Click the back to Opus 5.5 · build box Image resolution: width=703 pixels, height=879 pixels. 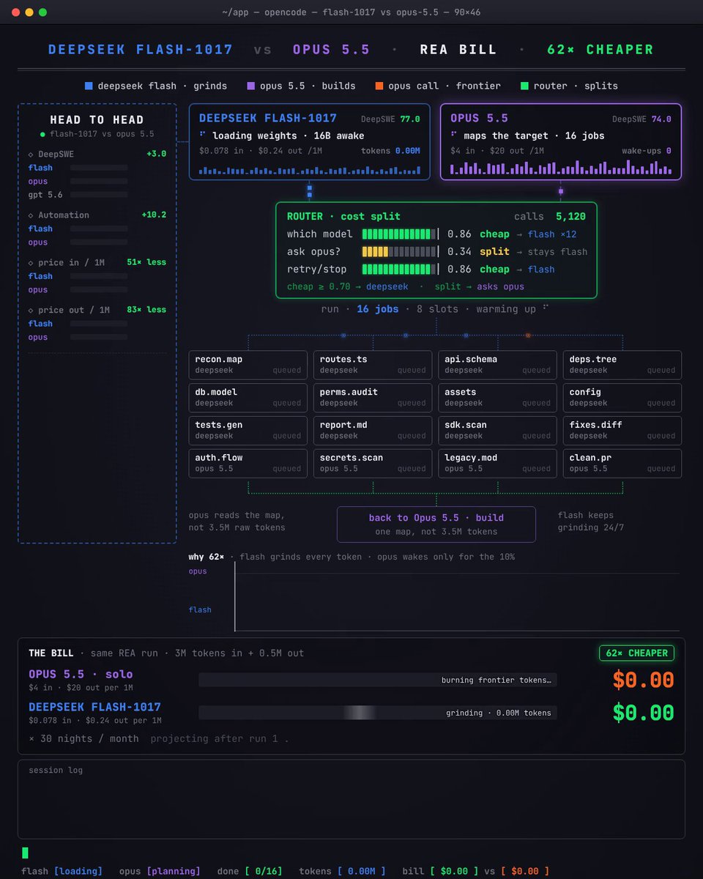click(436, 524)
